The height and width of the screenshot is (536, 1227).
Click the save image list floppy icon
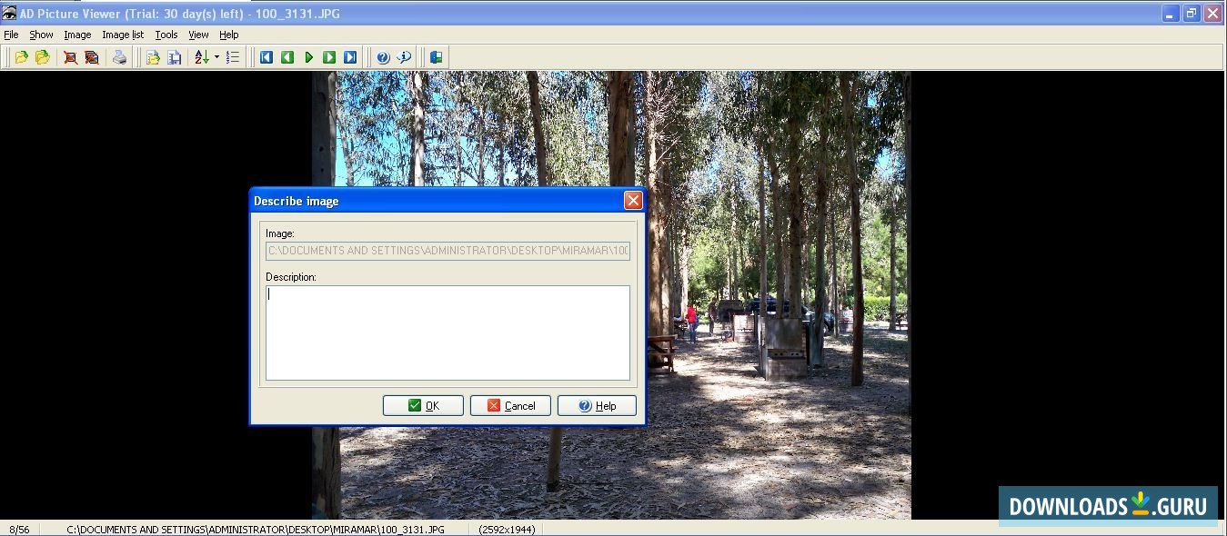pos(174,57)
